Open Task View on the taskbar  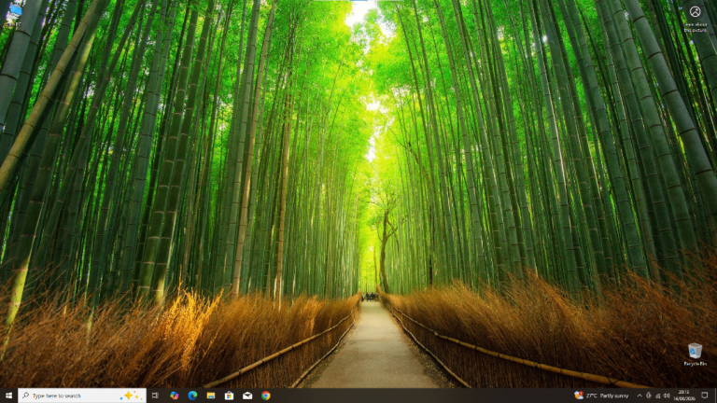156,396
